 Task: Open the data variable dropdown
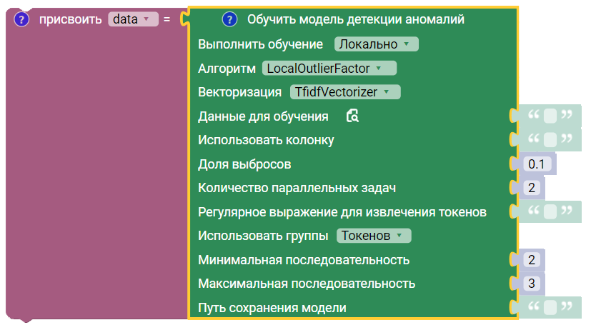pyautogui.click(x=133, y=19)
